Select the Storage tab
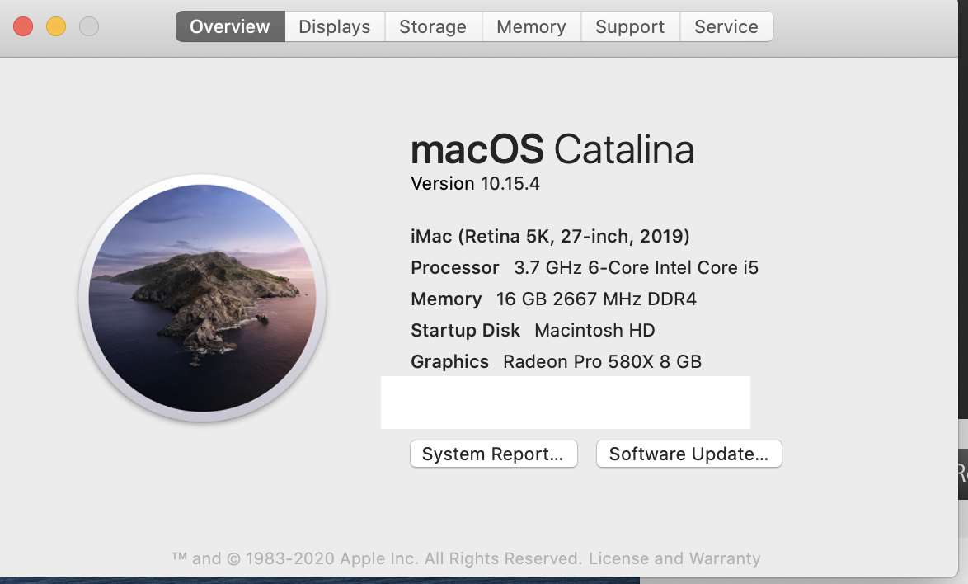The image size is (968, 584). click(433, 26)
